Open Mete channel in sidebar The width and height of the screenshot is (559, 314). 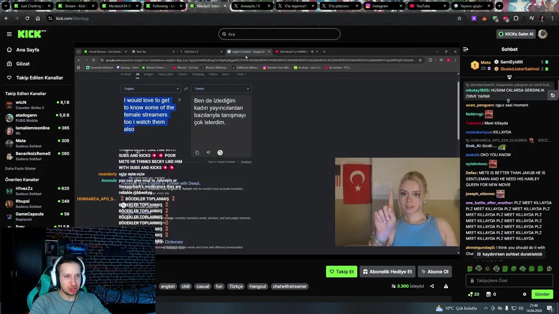(37, 143)
